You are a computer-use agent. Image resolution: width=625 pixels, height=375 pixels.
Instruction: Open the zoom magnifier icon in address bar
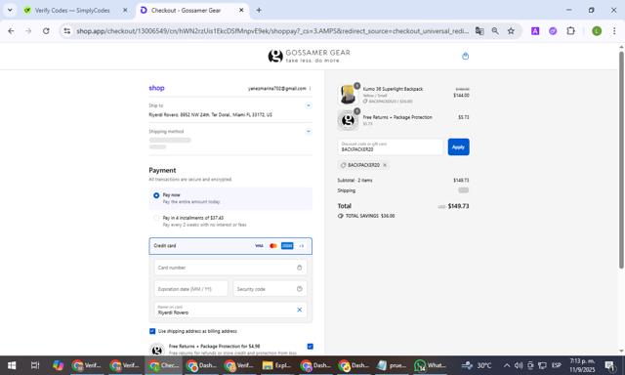[495, 30]
